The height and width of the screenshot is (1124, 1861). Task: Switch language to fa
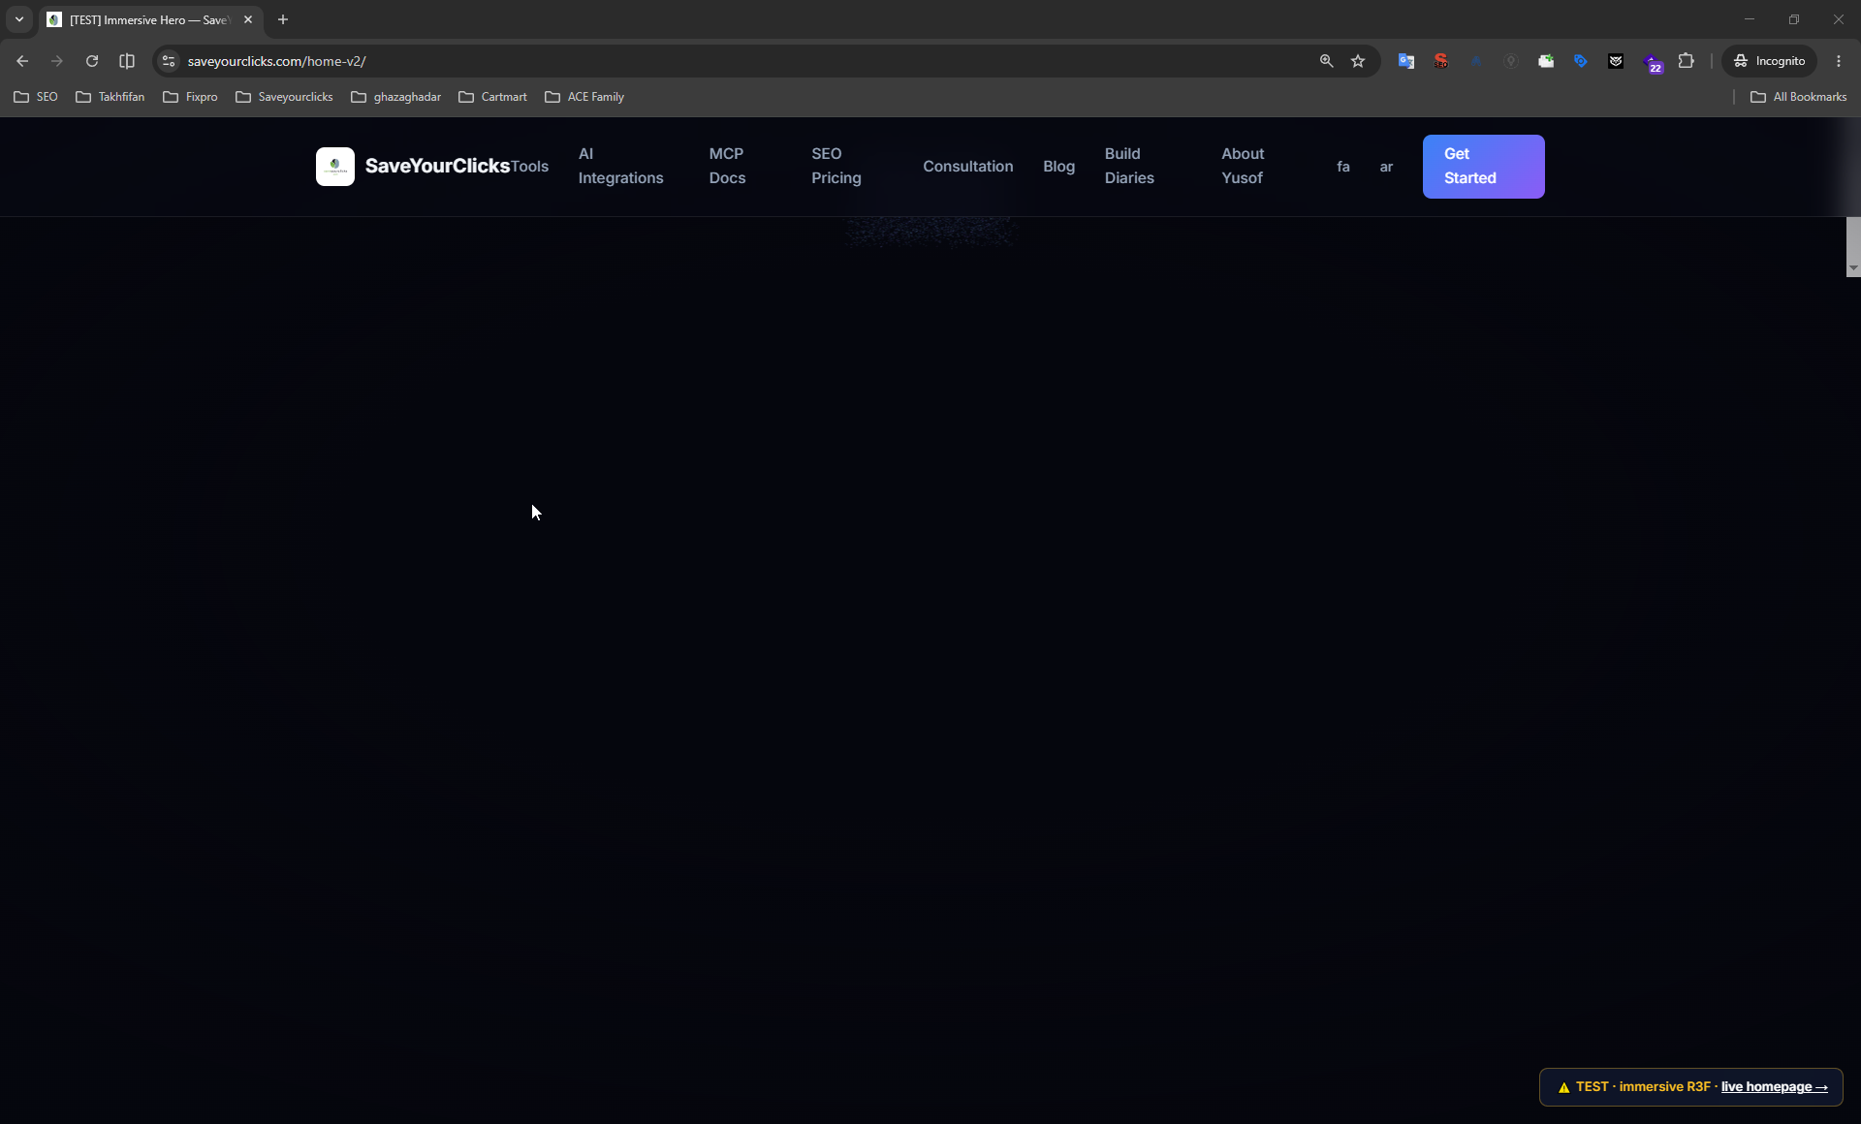point(1343,167)
